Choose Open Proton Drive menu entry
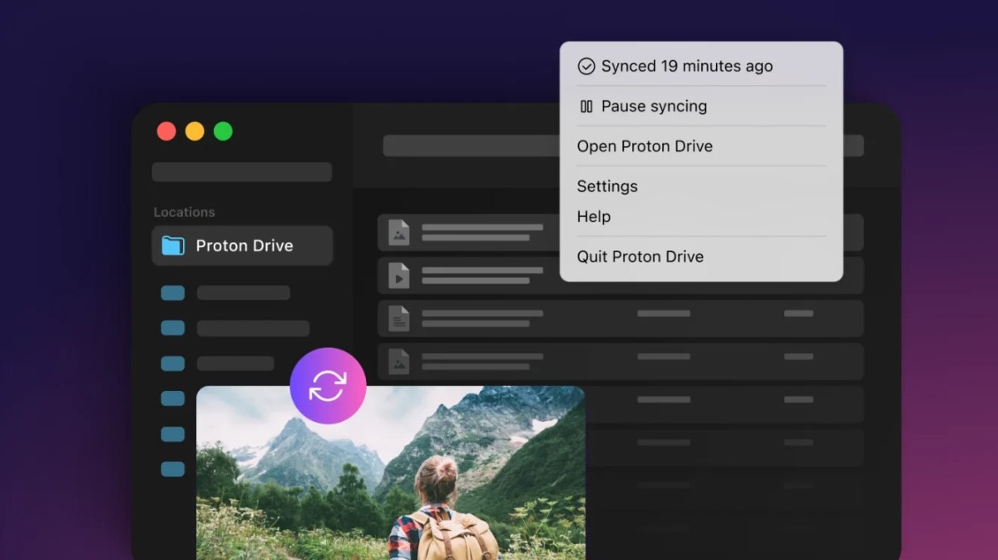Screen dimensions: 998x560 [645, 146]
